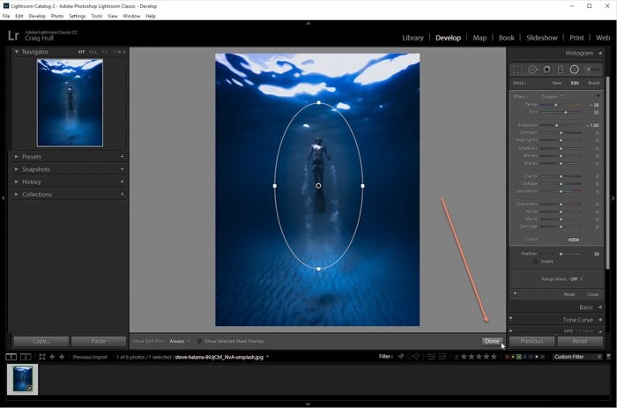Hide the top module picker panel arrow
Viewport: 617px width, 408px height.
click(308, 24)
